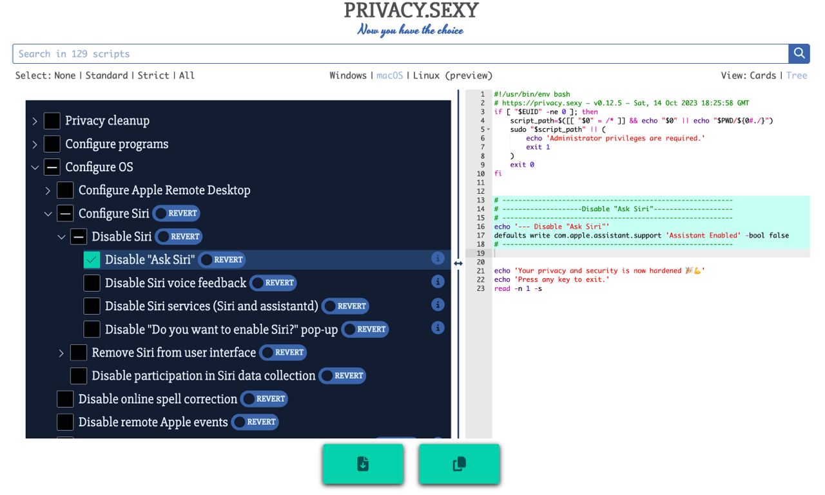Download the generated script file
Viewport: 825px width, 495px height.
[363, 463]
